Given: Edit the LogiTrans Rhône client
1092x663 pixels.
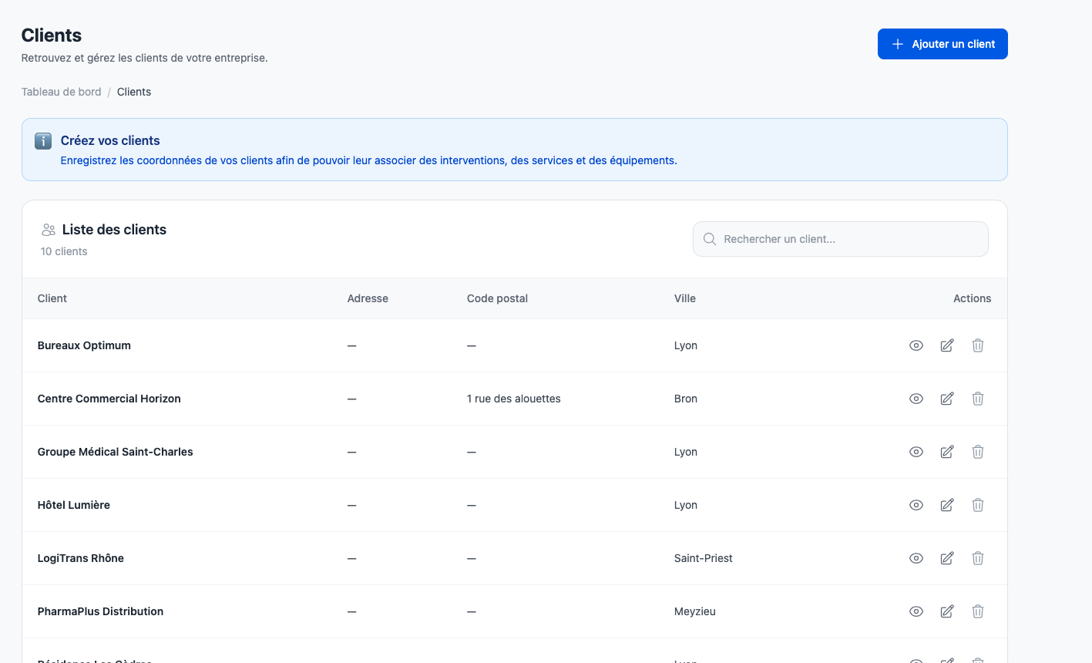Looking at the screenshot, I should pos(947,558).
